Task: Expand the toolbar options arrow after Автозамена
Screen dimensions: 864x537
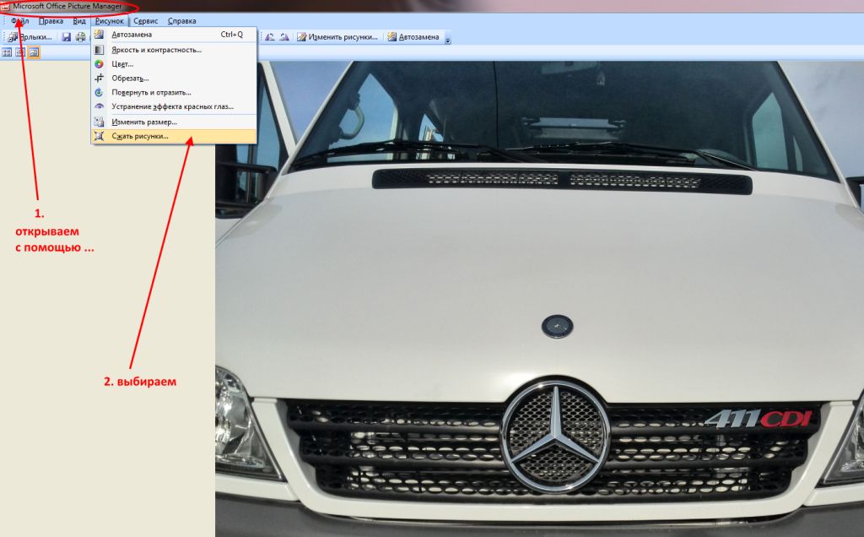Action: (x=447, y=38)
